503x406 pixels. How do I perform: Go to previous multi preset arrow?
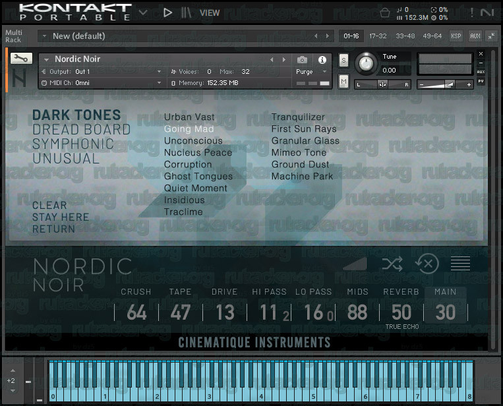(x=316, y=36)
